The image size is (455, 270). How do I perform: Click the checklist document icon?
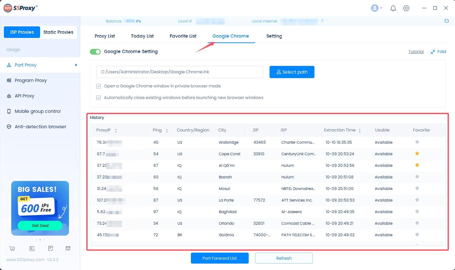point(51,248)
